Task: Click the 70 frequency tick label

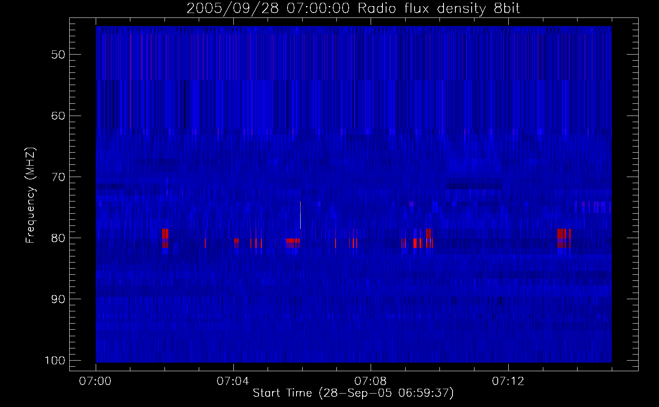Action: pyautogui.click(x=58, y=177)
